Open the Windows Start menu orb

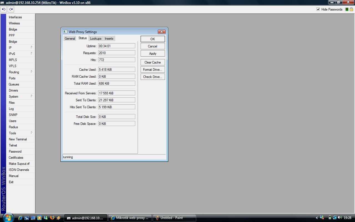(7, 218)
